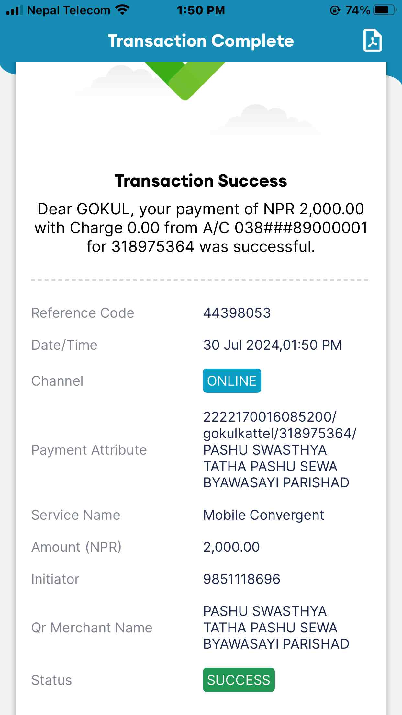
Task: Tap the 1:50 PM clock in status bar
Action: pyautogui.click(x=201, y=10)
